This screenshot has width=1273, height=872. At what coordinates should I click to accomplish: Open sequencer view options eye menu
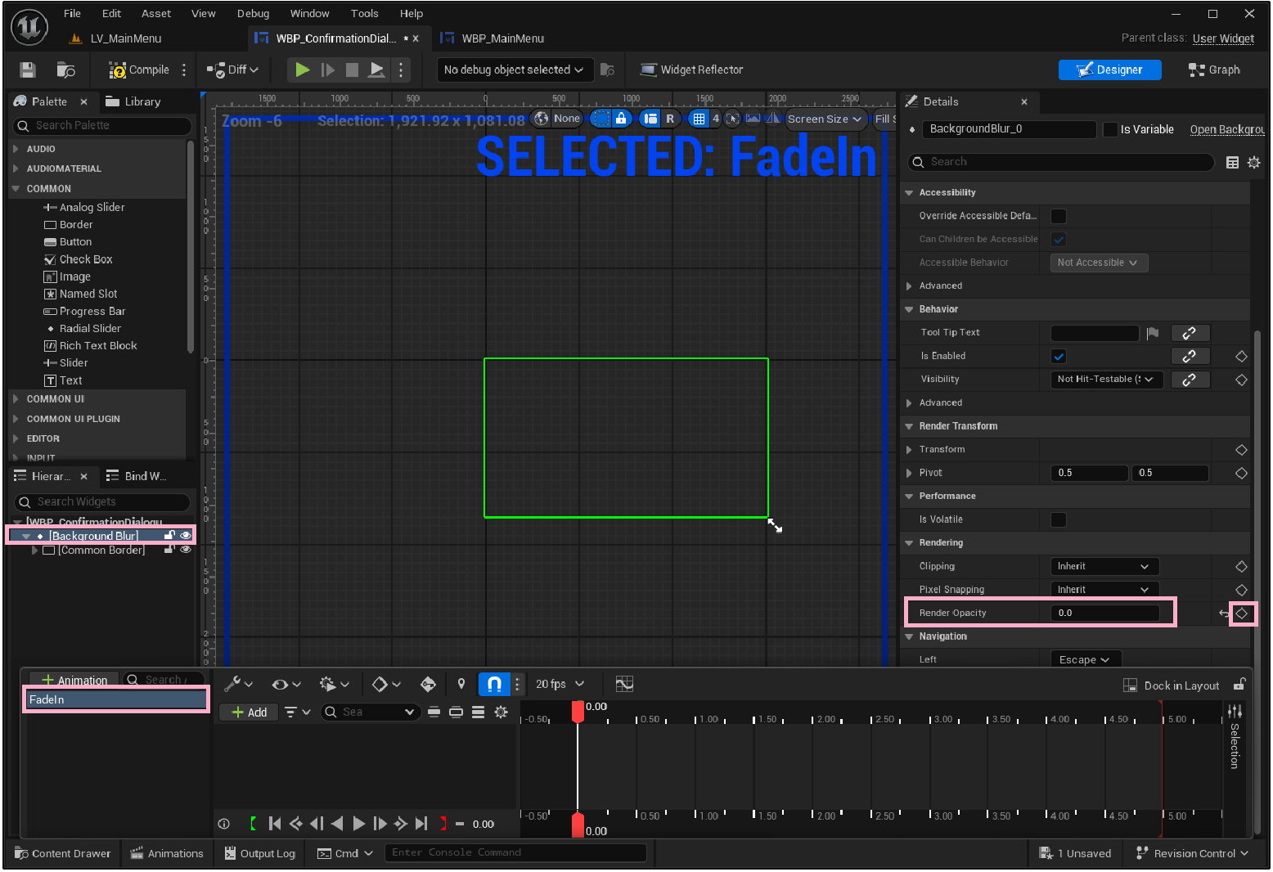tap(286, 684)
